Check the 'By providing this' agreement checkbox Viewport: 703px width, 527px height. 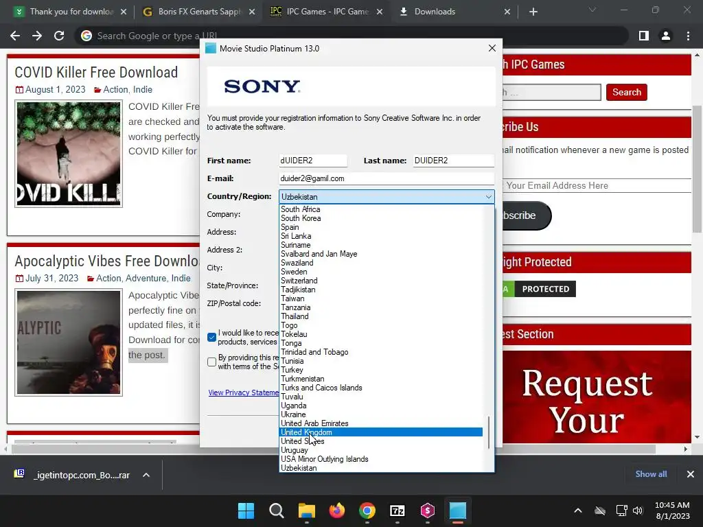coord(211,362)
